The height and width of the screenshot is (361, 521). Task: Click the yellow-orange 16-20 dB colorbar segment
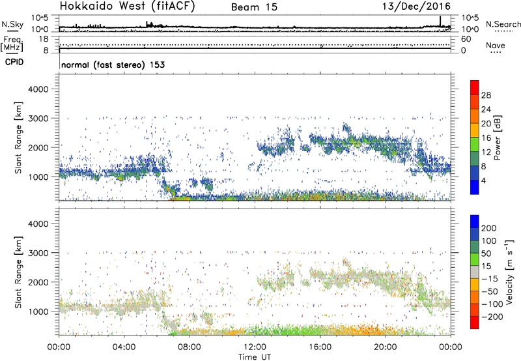(475, 130)
